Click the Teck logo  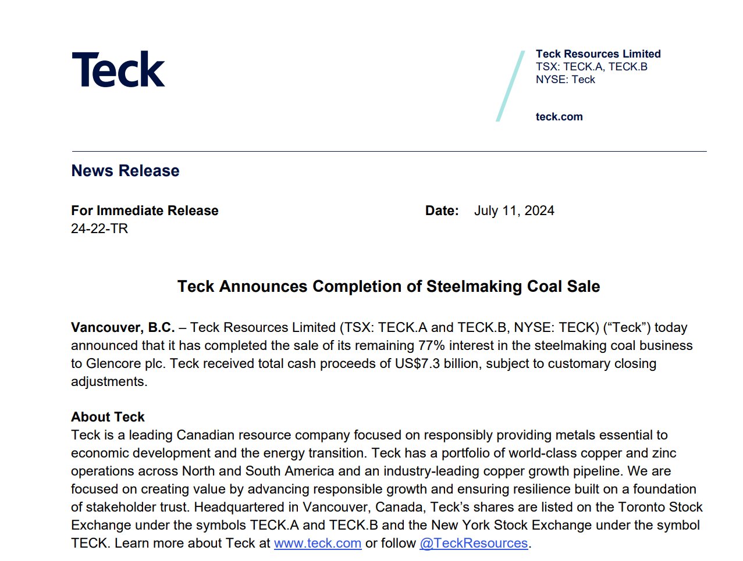click(118, 70)
